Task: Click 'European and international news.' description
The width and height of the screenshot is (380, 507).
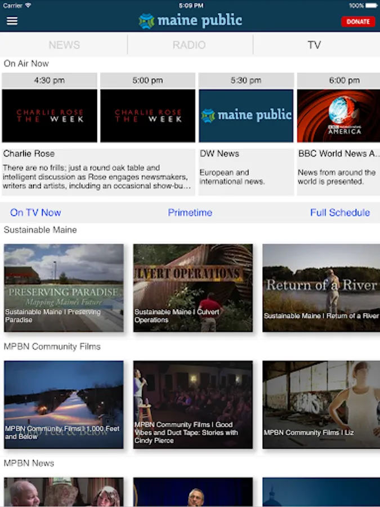Action: coord(232,177)
